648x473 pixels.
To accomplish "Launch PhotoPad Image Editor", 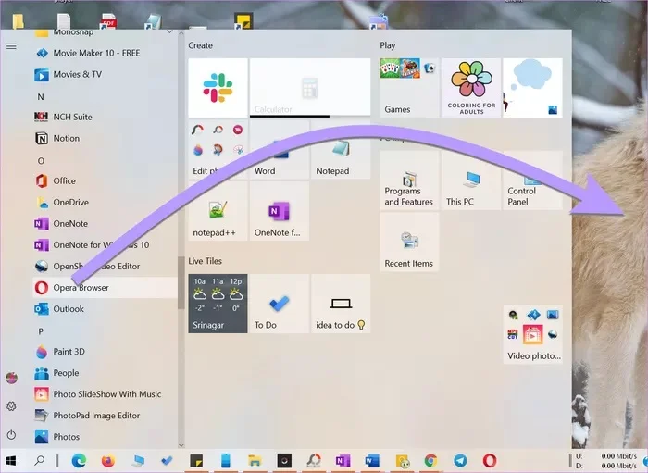I will (105, 416).
